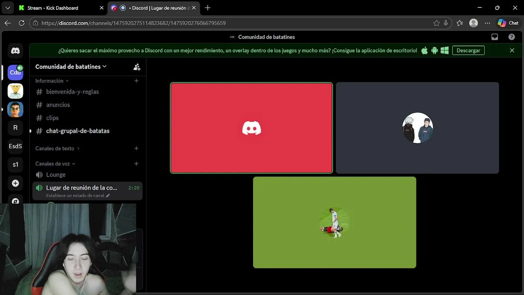The image size is (524, 295).
Task: Open browser settings three-dot menu
Action: (487, 23)
